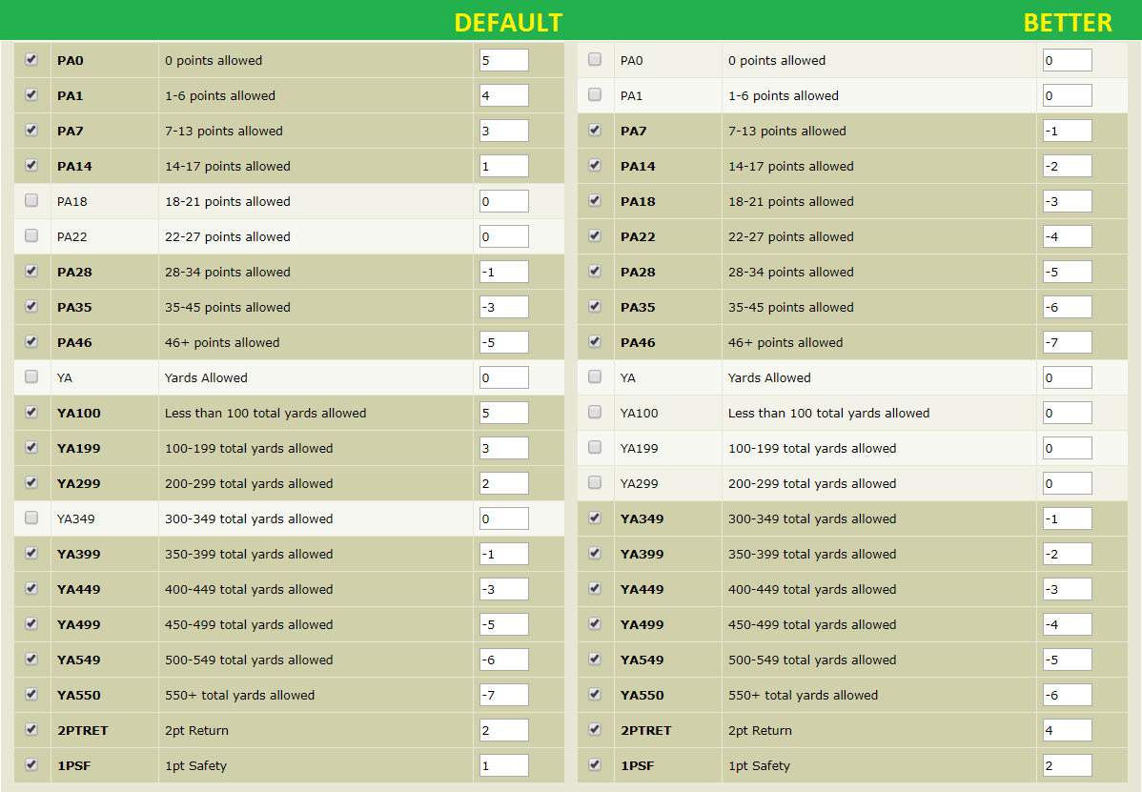This screenshot has height=792, width=1142.
Task: Click the BETTER column header
Action: click(1068, 22)
